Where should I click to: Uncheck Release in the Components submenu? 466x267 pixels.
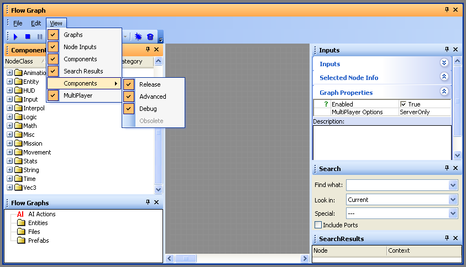[x=153, y=84]
